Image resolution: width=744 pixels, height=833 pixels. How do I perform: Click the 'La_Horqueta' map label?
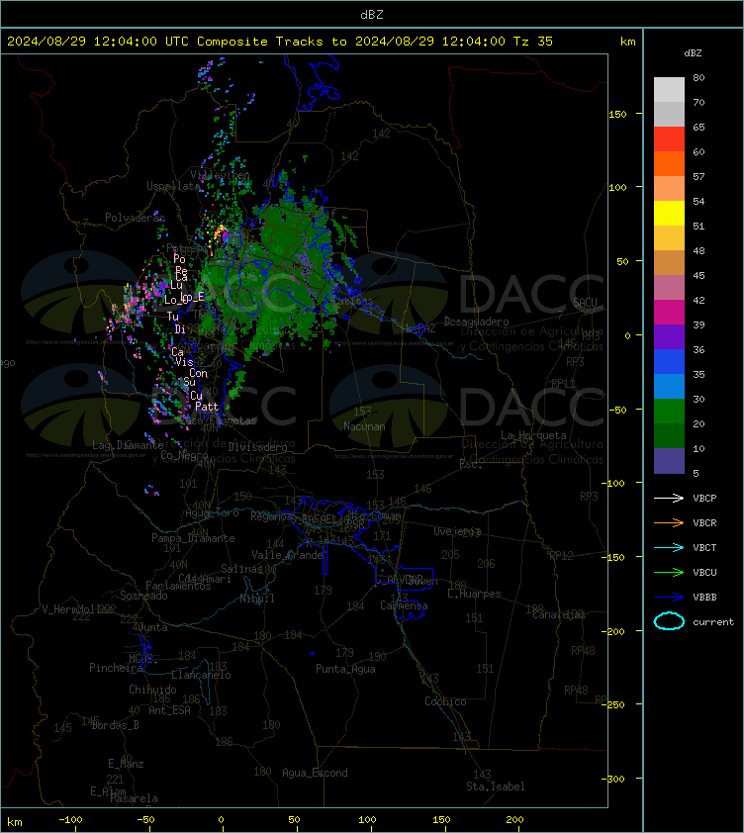pyautogui.click(x=533, y=435)
